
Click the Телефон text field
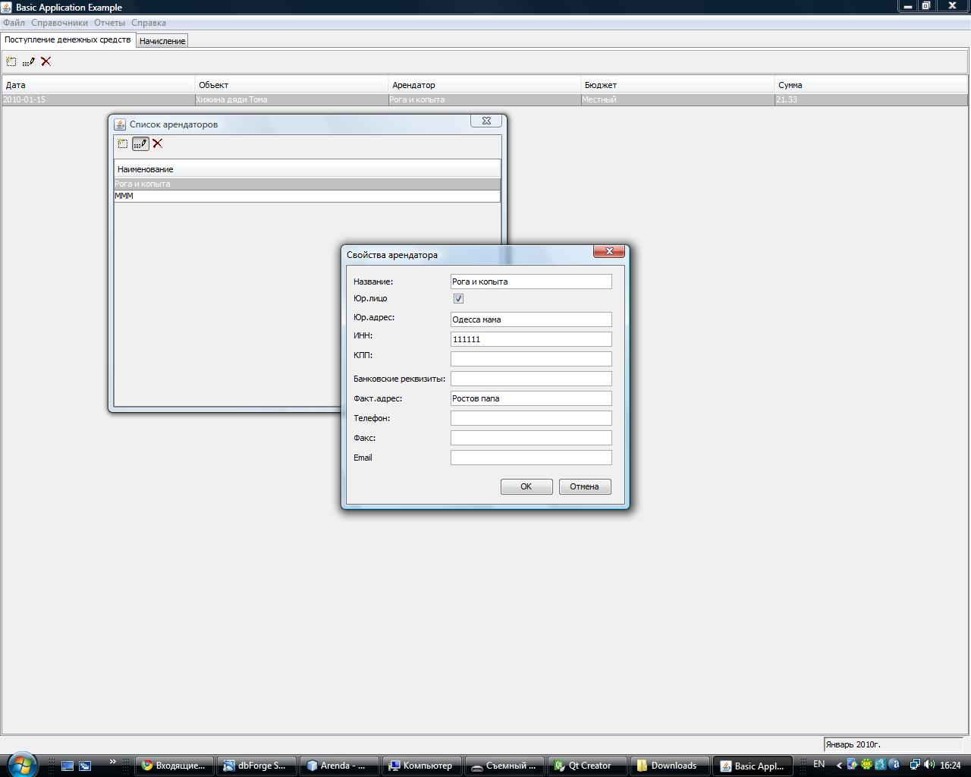click(x=530, y=418)
